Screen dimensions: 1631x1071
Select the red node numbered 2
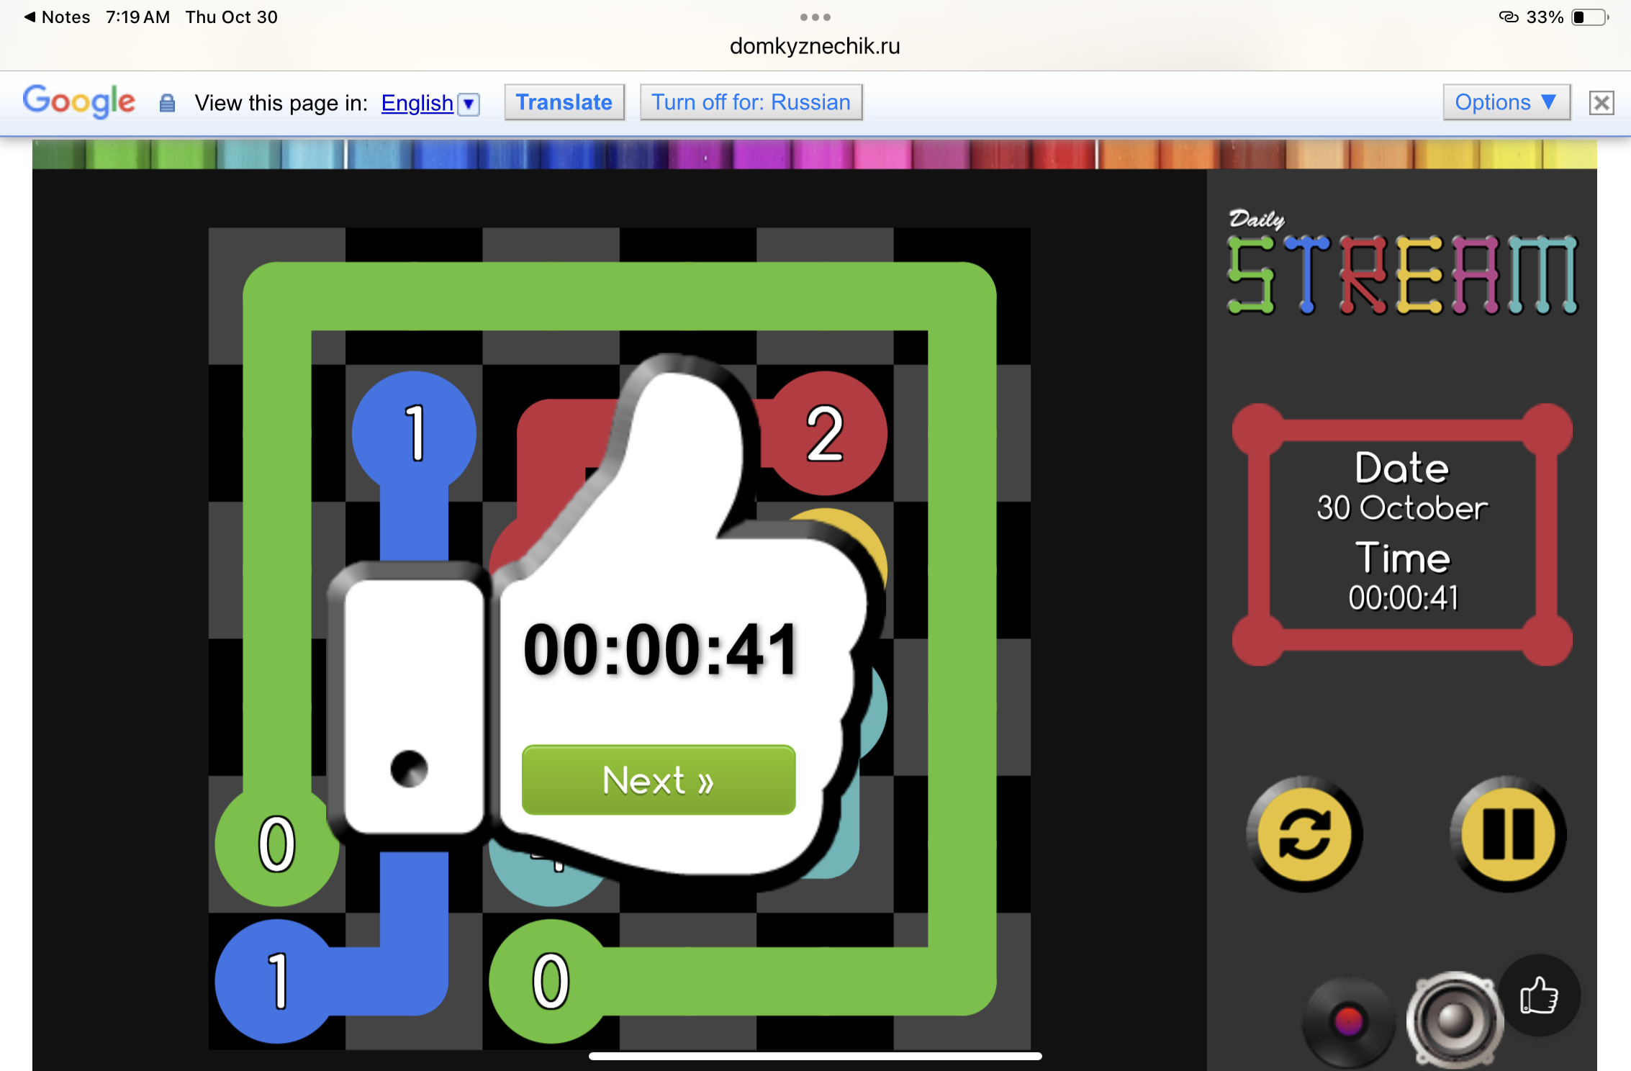pyautogui.click(x=825, y=433)
